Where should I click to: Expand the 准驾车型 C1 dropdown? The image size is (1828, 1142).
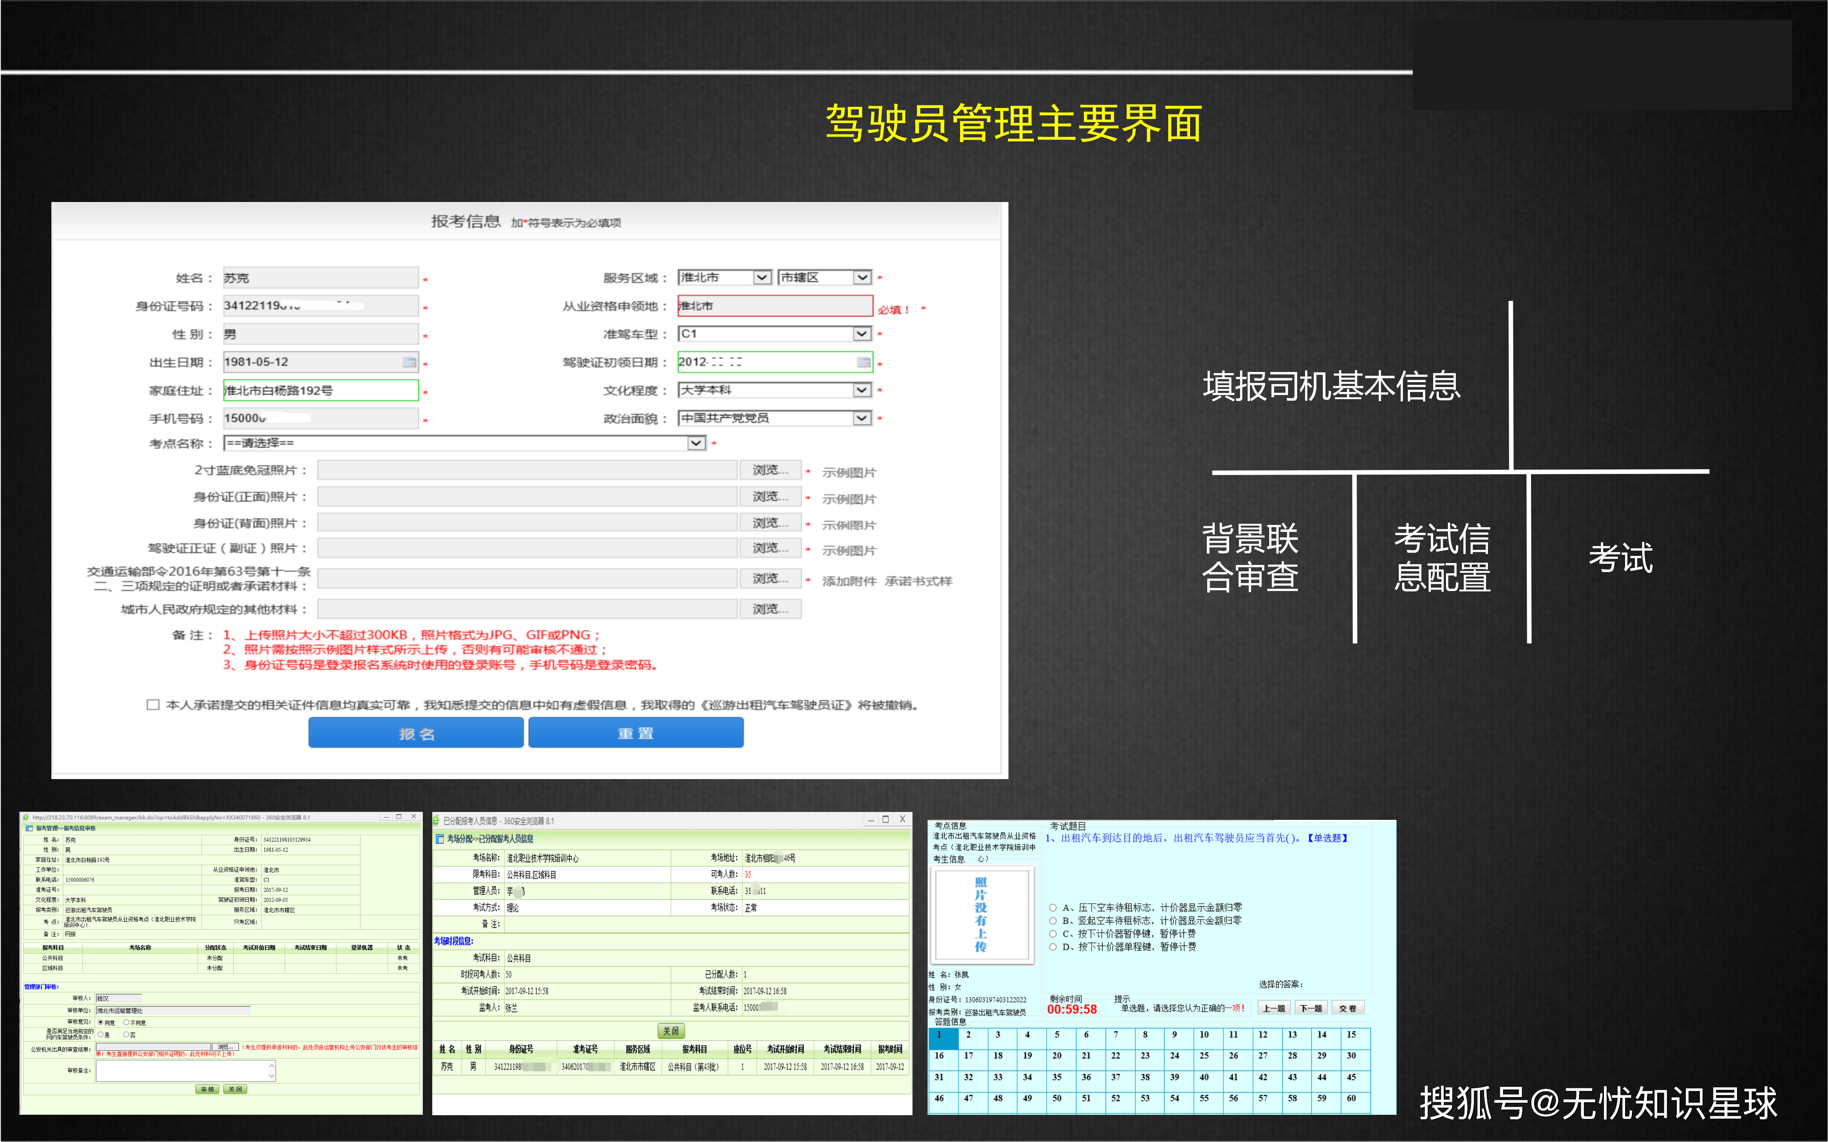(861, 334)
